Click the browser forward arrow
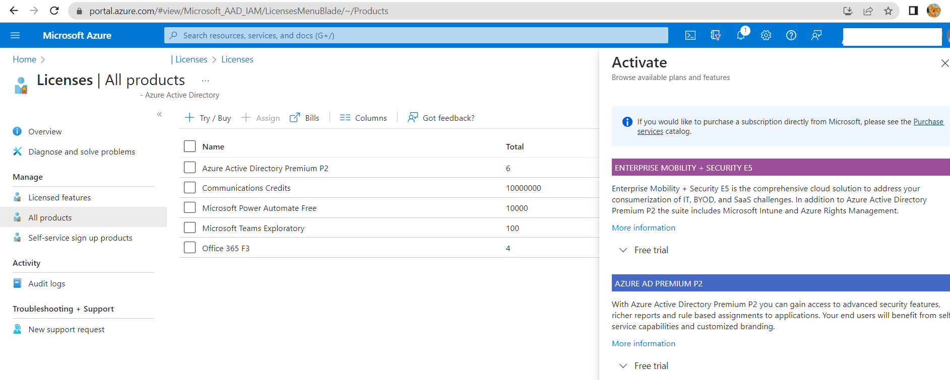 (34, 11)
